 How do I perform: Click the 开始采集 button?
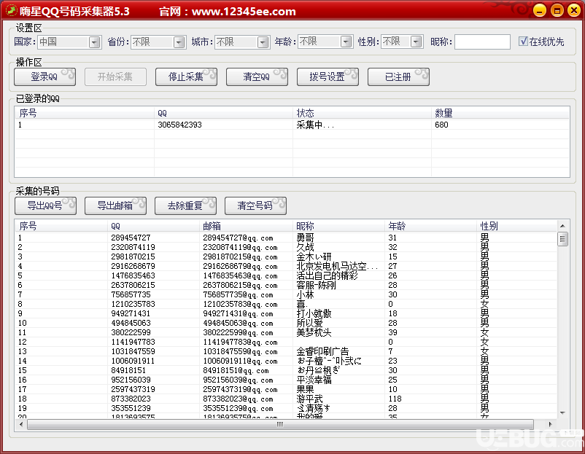tap(115, 77)
